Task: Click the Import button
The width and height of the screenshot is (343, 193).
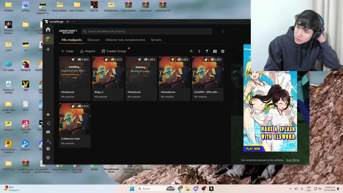Action: [x=88, y=51]
